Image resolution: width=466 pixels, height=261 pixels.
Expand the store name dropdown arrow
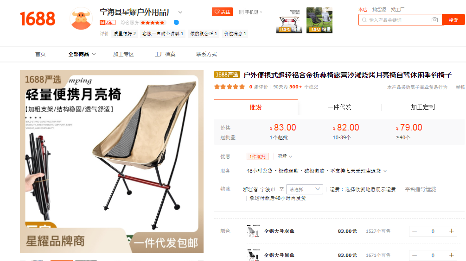pos(180,12)
